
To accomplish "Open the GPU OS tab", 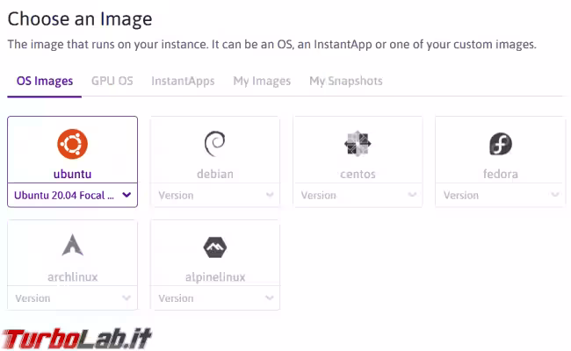I will pos(112,82).
